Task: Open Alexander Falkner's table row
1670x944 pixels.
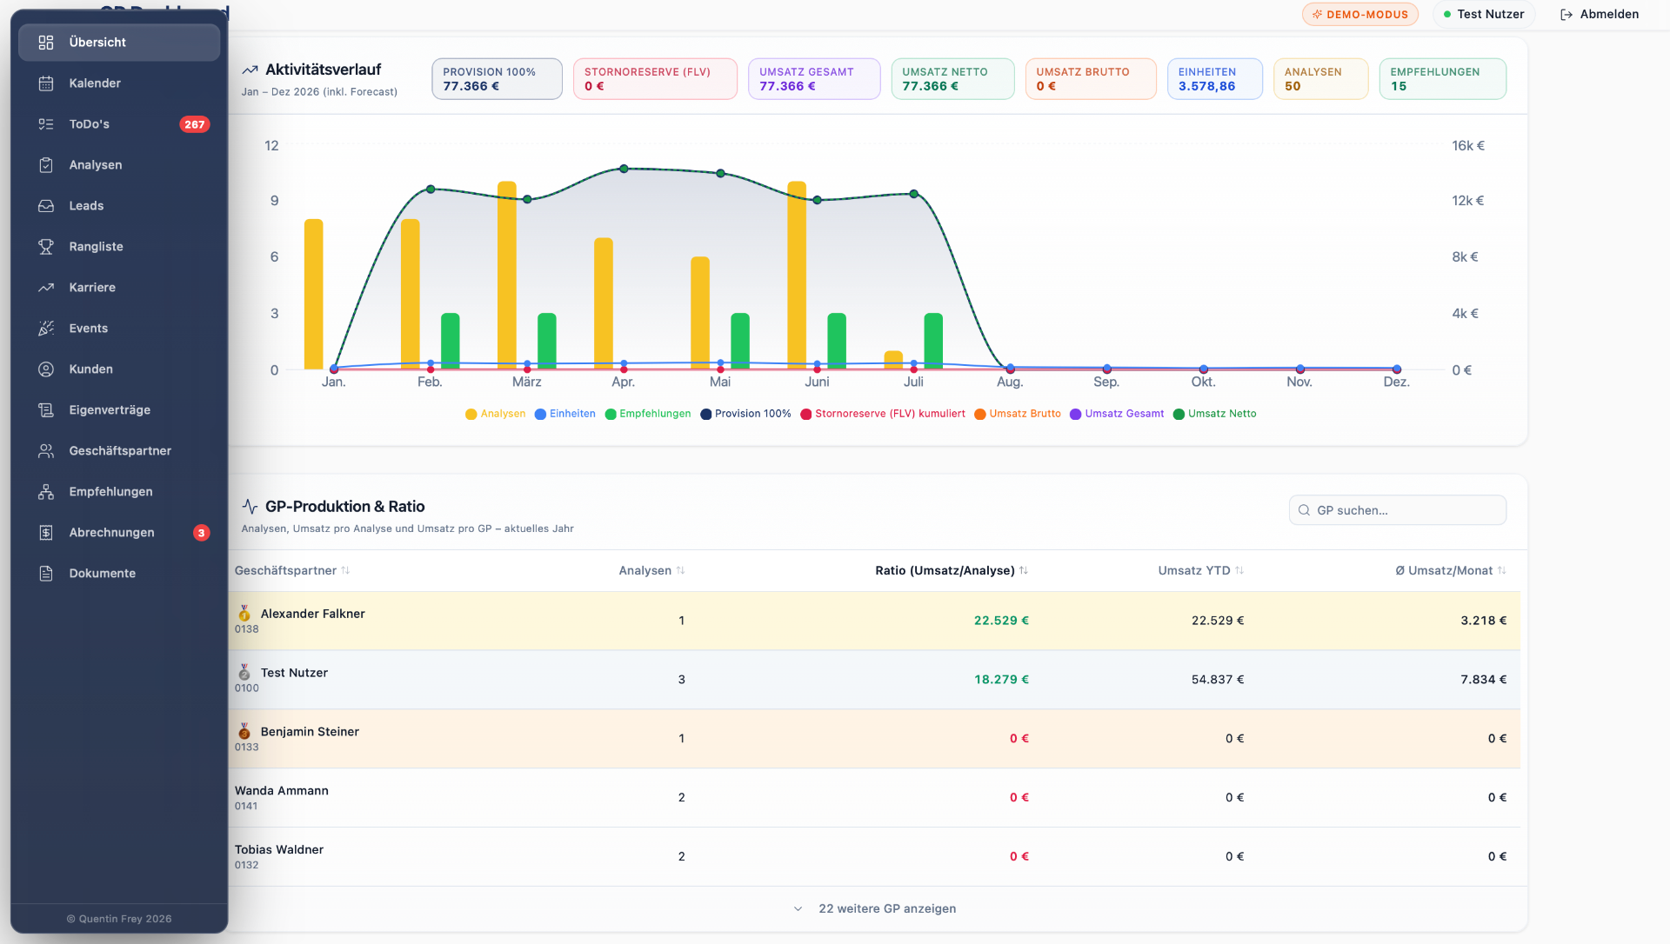Action: 874,621
